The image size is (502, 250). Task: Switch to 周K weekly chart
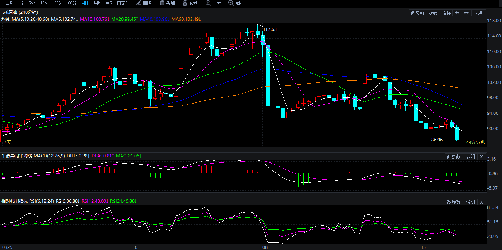pos(97,3)
